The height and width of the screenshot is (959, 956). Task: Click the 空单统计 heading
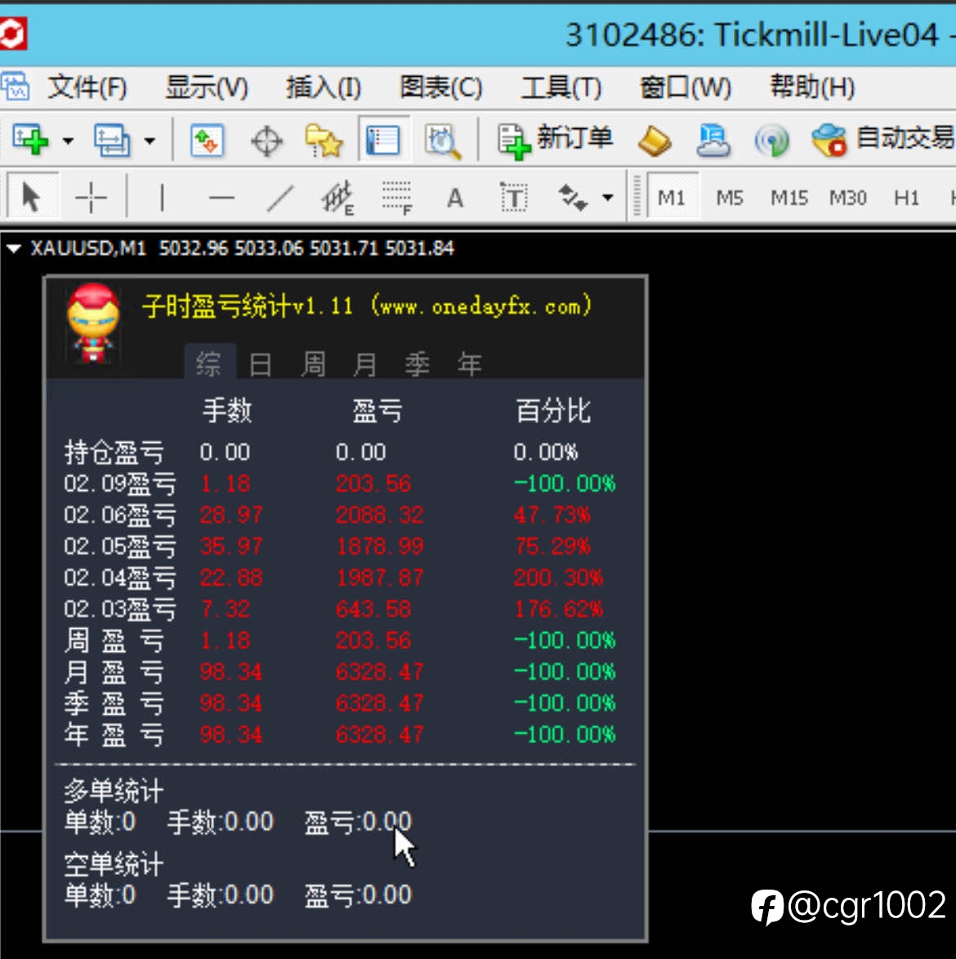tap(114, 865)
